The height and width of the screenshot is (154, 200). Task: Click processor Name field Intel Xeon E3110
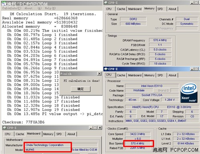point(152,86)
